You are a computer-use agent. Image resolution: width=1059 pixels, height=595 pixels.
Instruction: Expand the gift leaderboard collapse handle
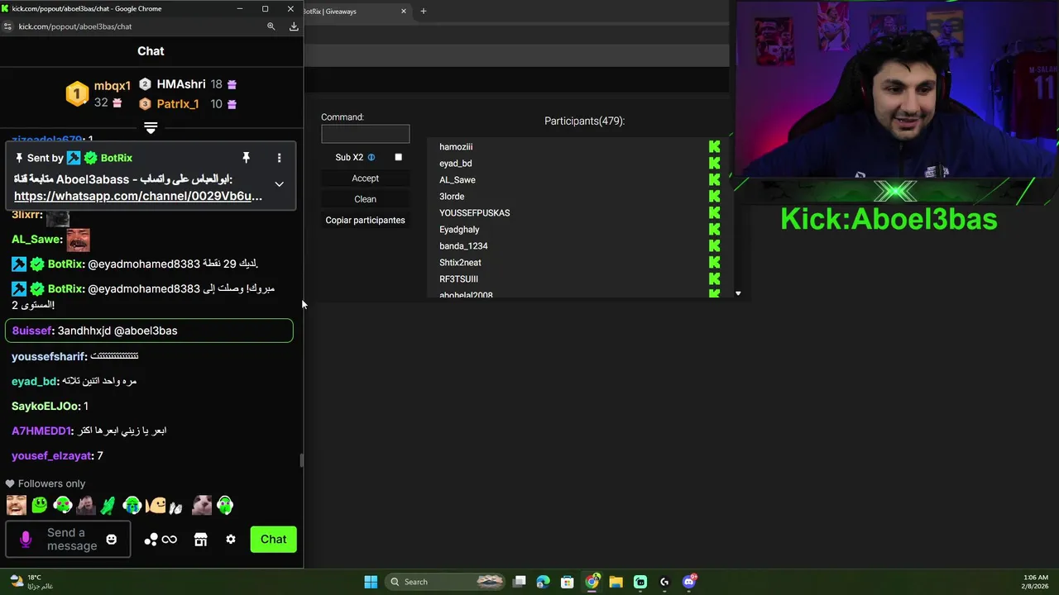[x=151, y=128]
